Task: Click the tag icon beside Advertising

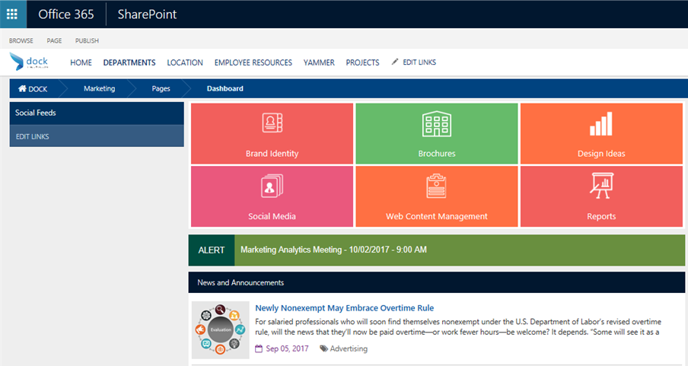Action: tap(323, 348)
